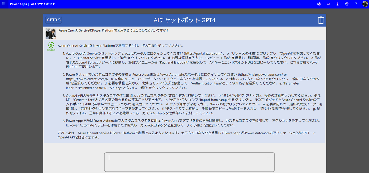The height and width of the screenshot is (173, 369).
Task: Clear the chat with trash icon
Action: pos(321,20)
